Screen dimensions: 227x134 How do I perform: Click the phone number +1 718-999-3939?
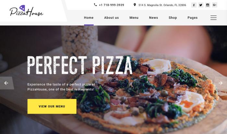click(x=112, y=5)
